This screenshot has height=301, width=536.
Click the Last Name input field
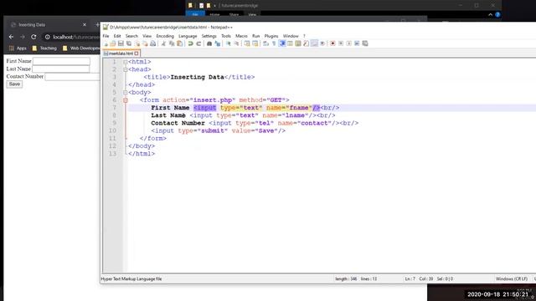60,69
